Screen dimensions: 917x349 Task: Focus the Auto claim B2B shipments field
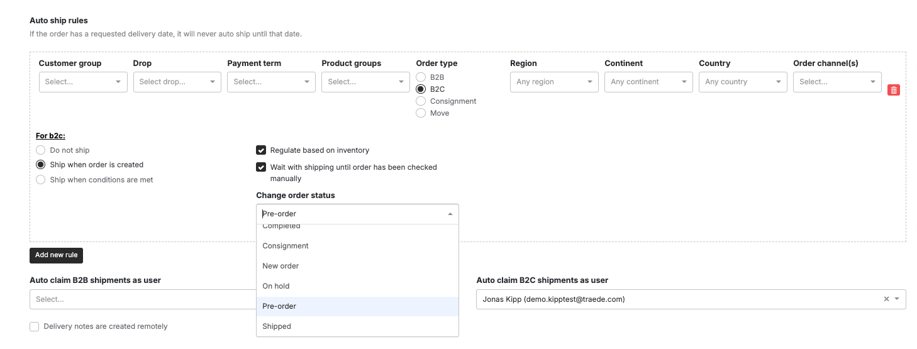click(x=143, y=299)
